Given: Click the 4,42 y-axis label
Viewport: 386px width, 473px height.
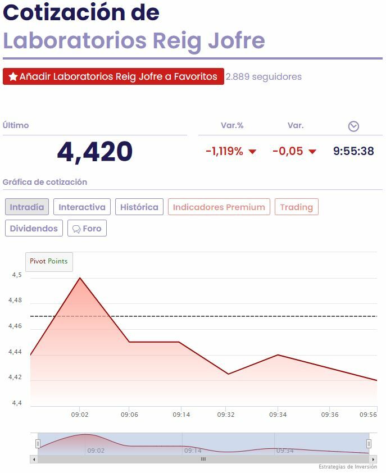Looking at the screenshot, I should [15, 377].
